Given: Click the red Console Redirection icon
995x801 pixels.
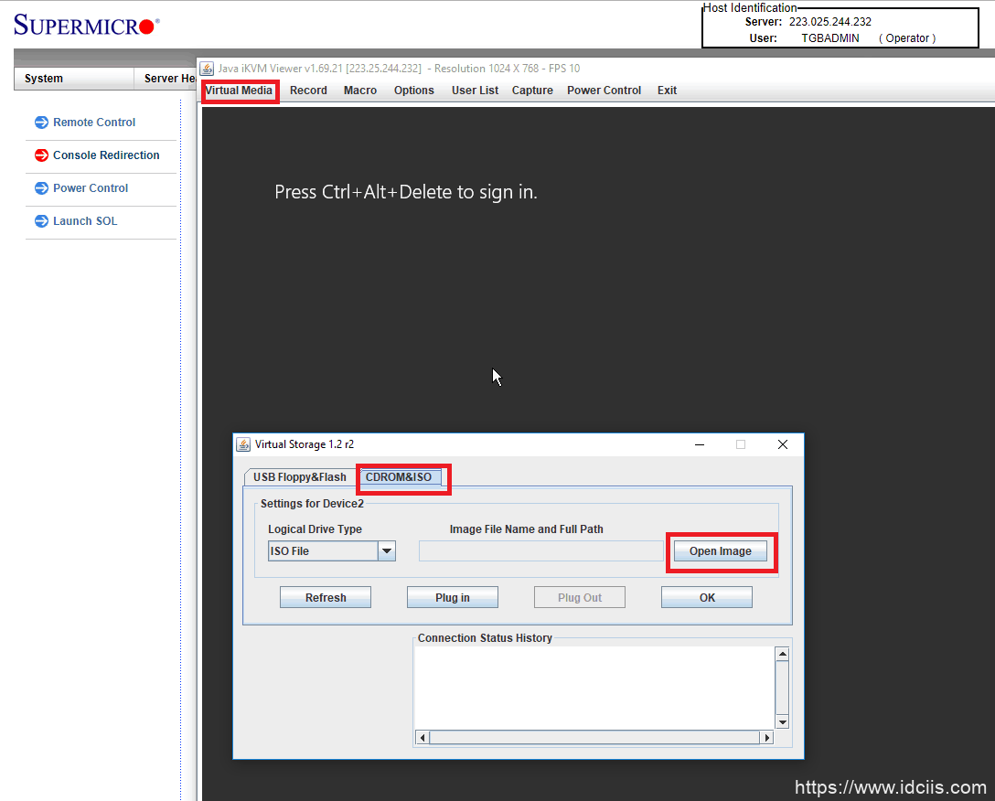Looking at the screenshot, I should [x=41, y=155].
